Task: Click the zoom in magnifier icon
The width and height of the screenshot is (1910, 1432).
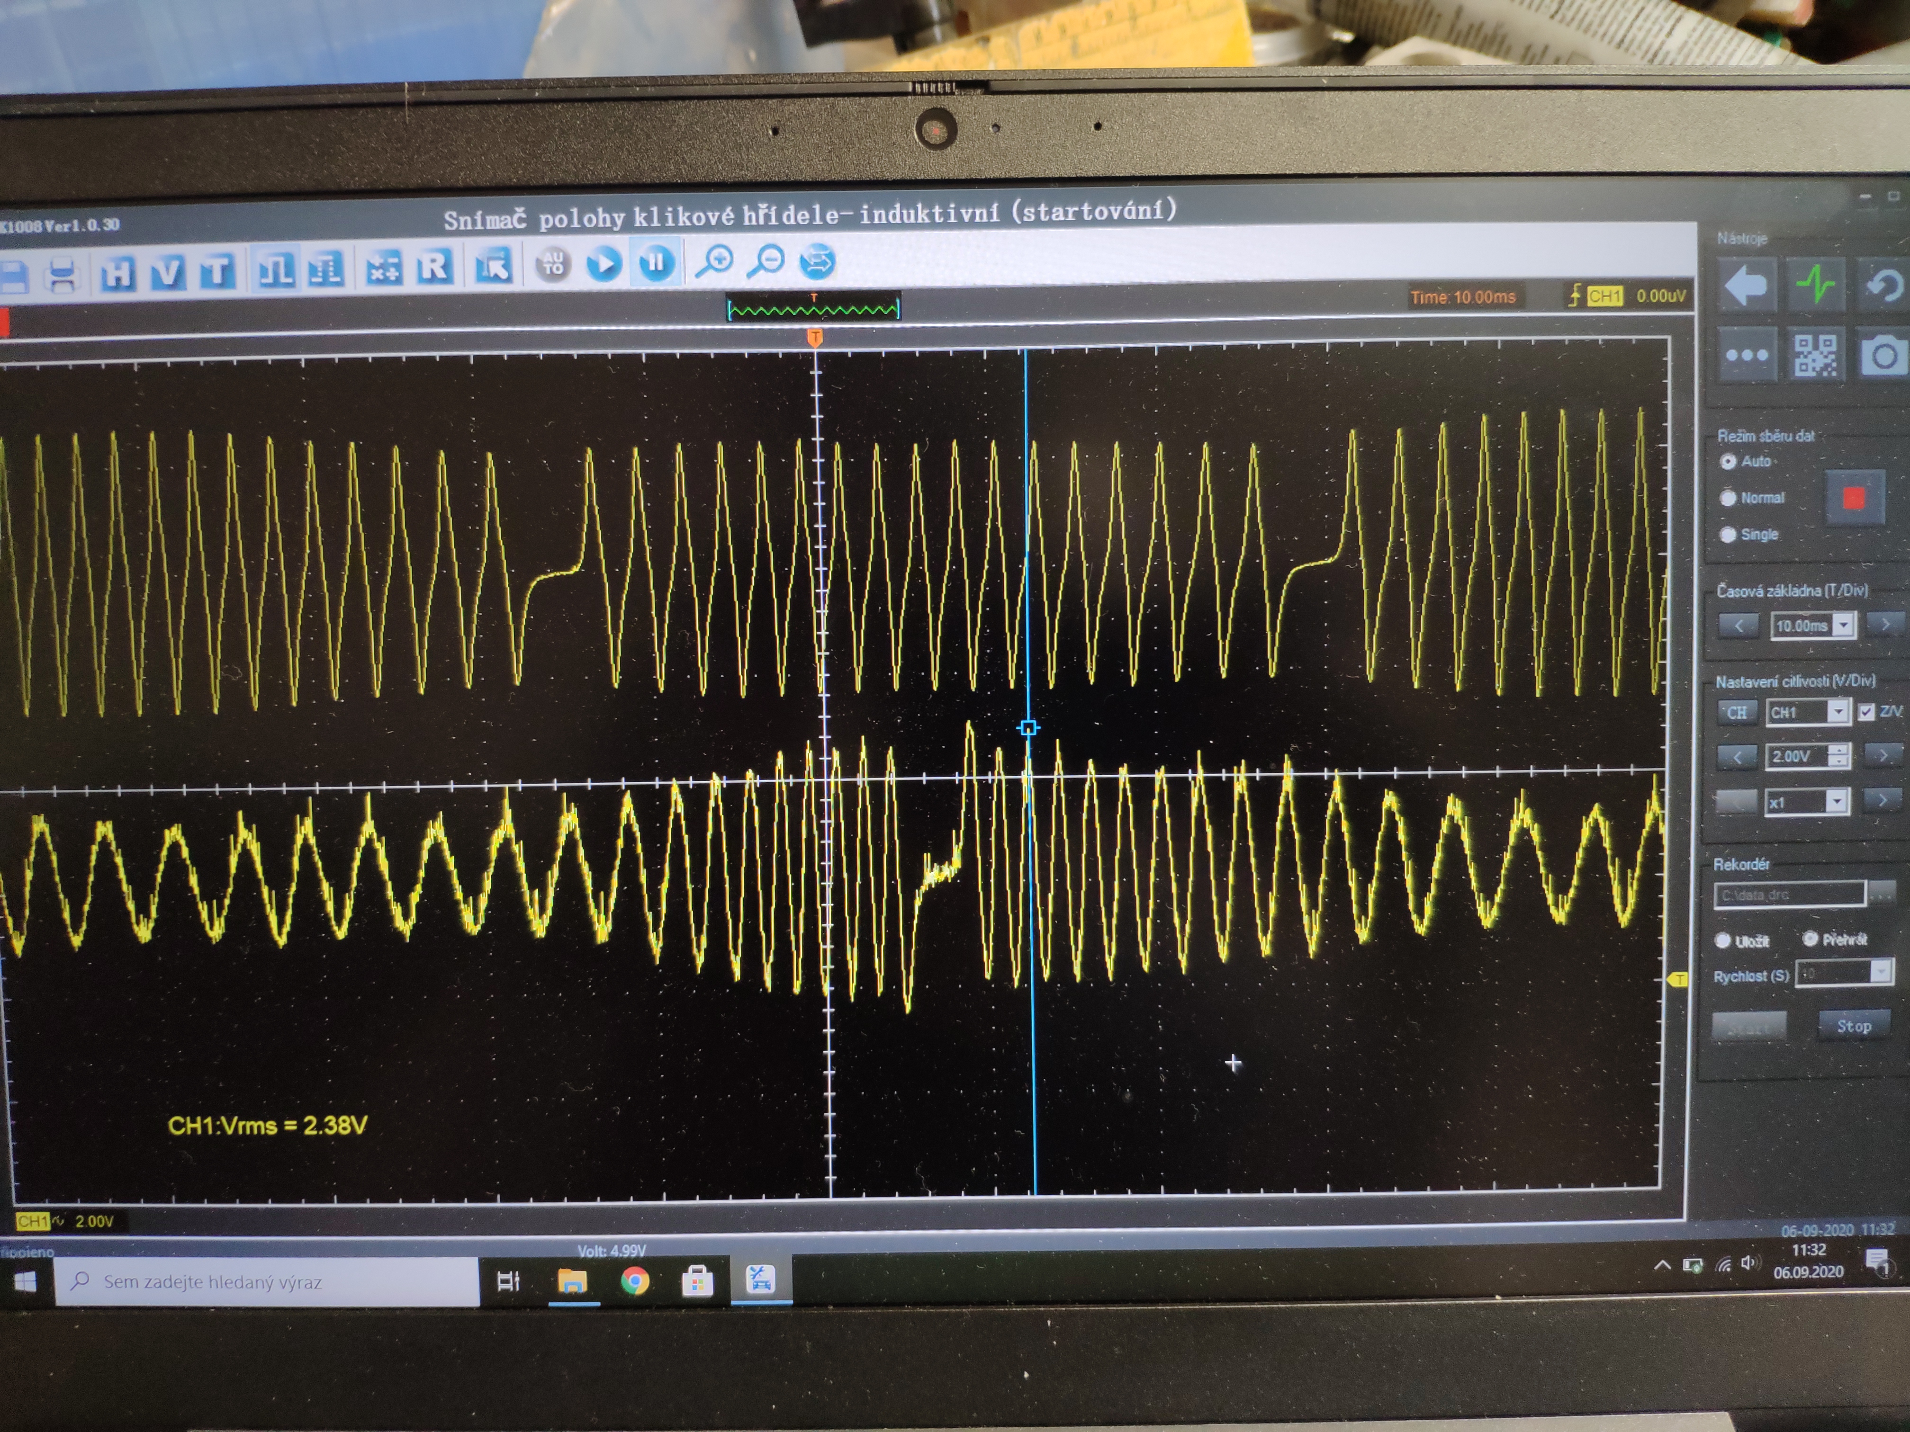Action: coord(715,261)
